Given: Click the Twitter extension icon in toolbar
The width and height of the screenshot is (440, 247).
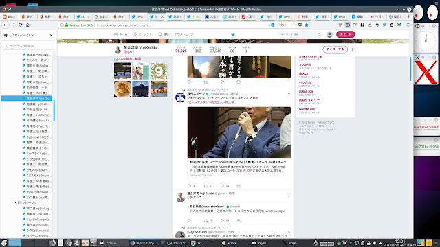Looking at the screenshot, I should (384, 25).
